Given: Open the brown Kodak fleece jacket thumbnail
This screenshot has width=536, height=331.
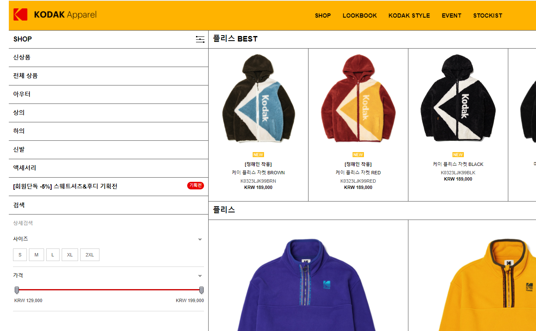Looking at the screenshot, I should 258,99.
